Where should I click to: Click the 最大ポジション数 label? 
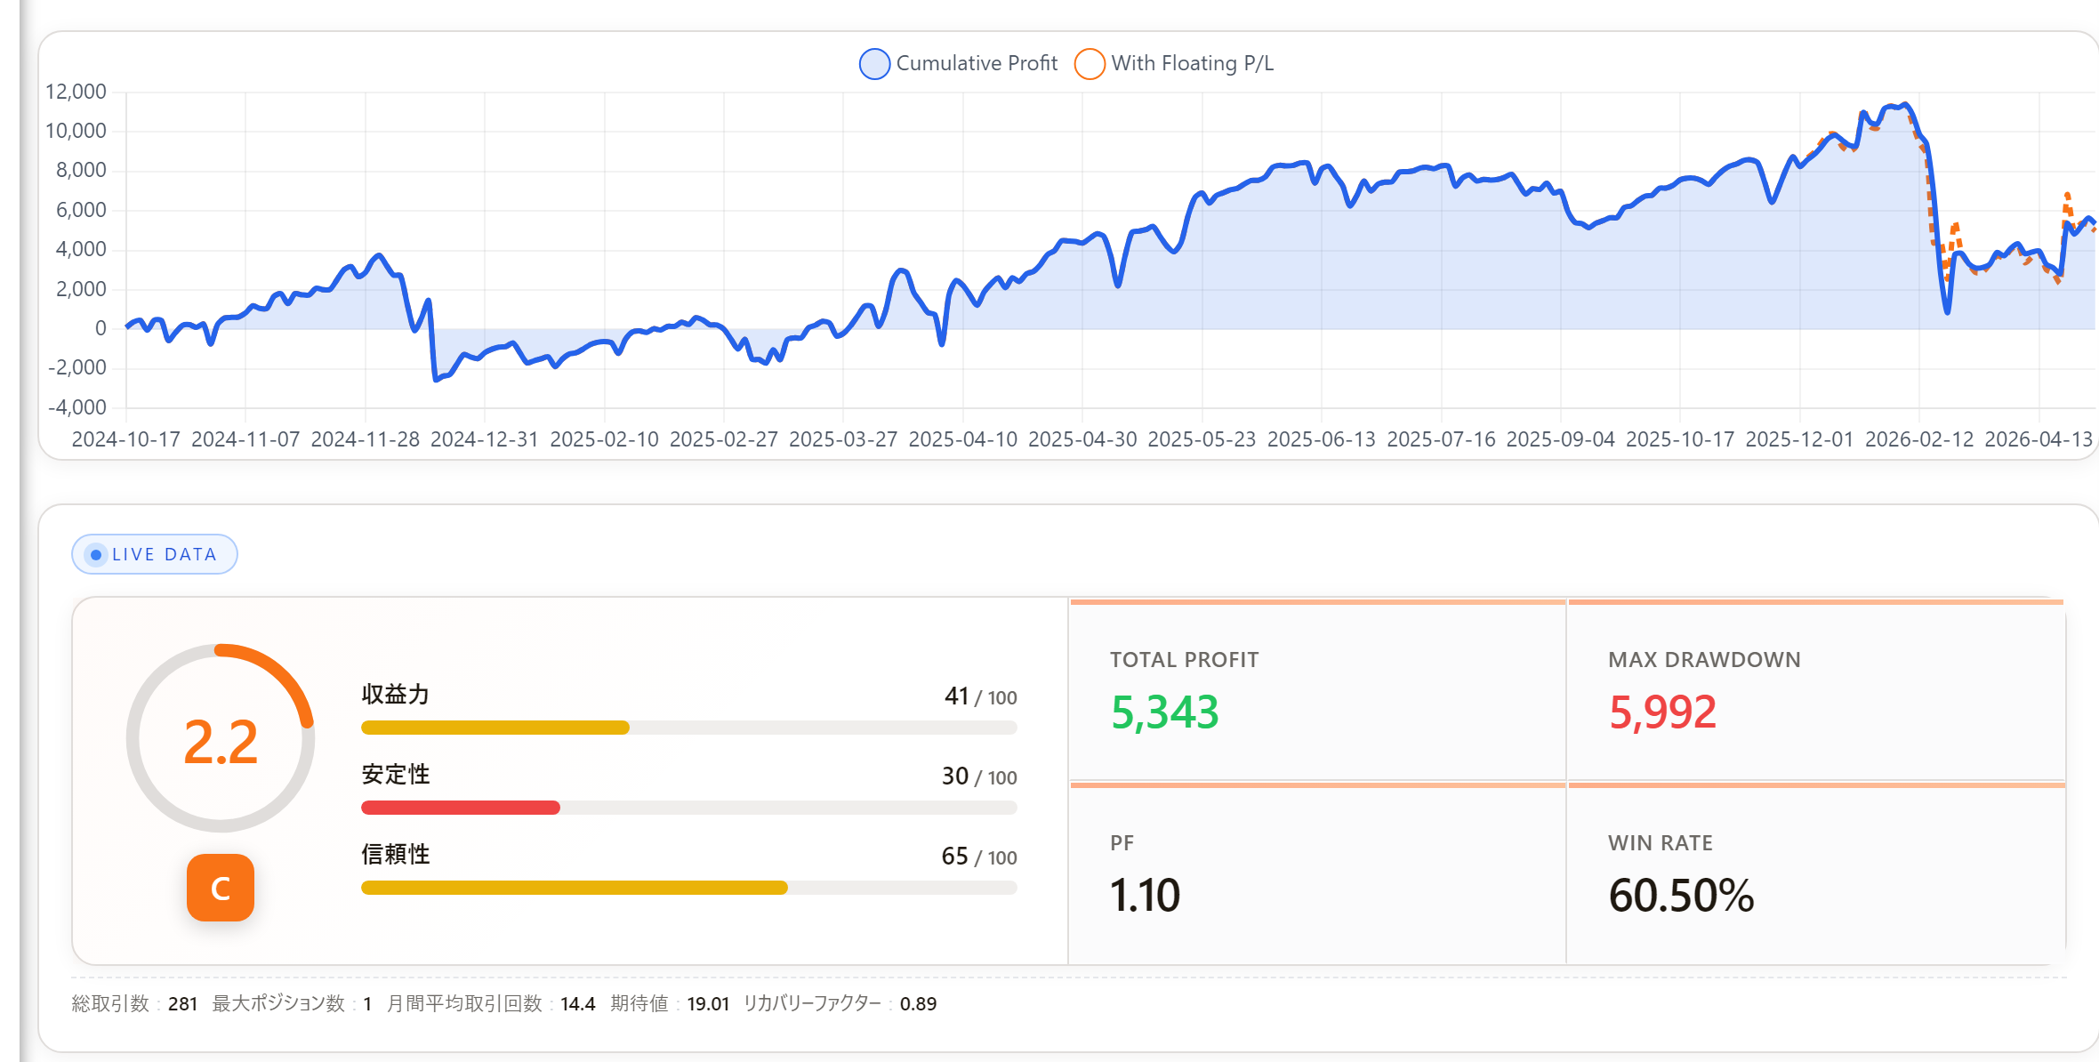(x=278, y=1004)
